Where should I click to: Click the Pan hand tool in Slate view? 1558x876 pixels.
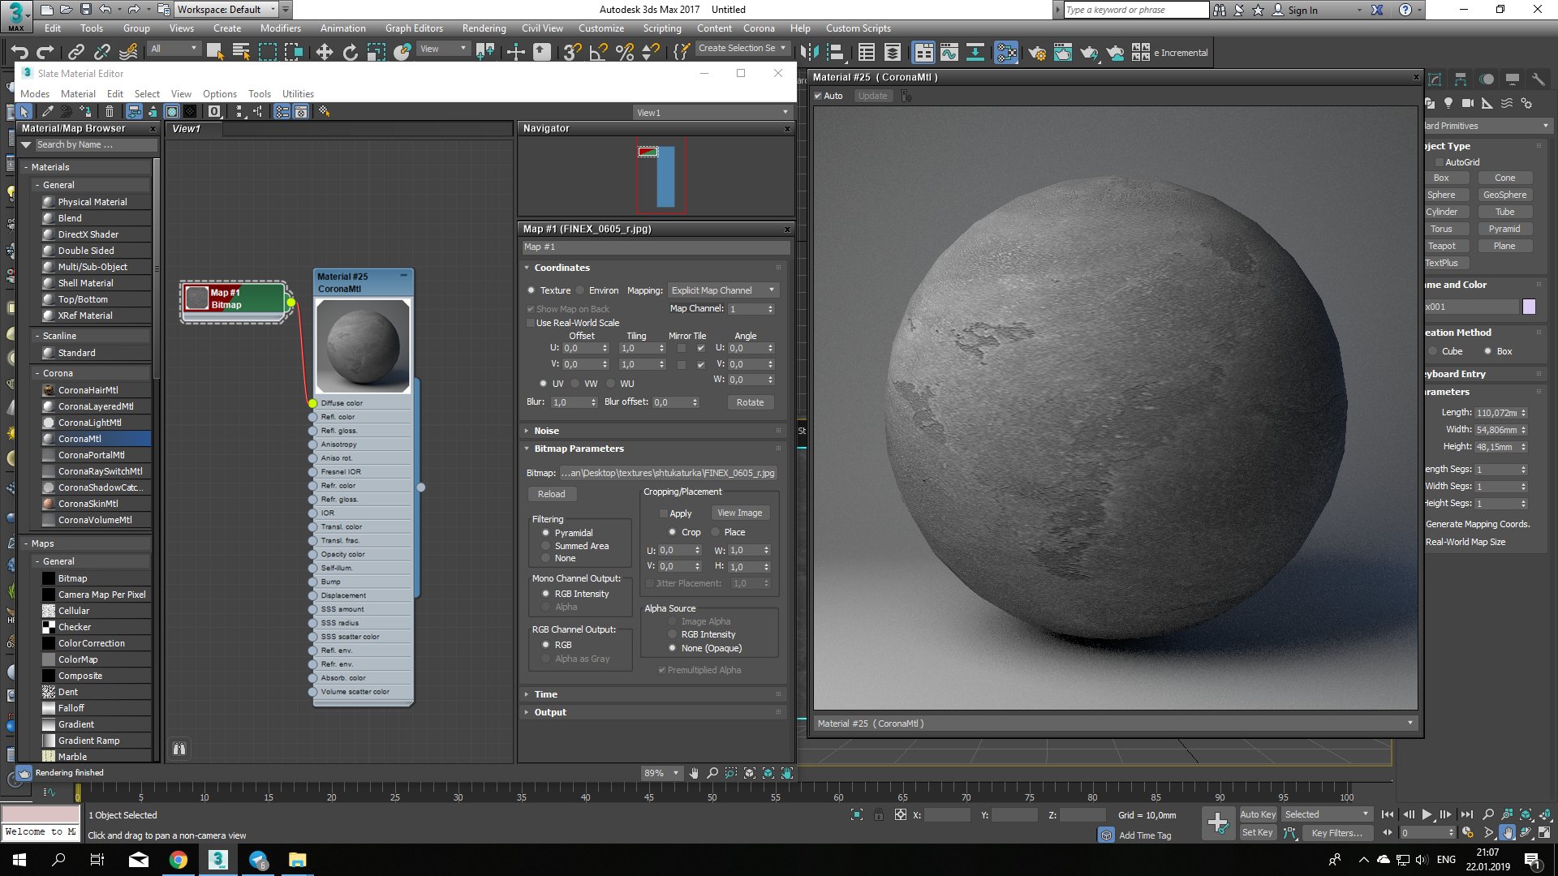point(694,773)
